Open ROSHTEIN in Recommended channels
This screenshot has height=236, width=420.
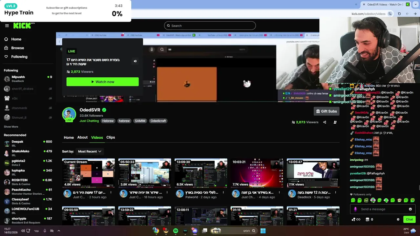pyautogui.click(x=28, y=182)
